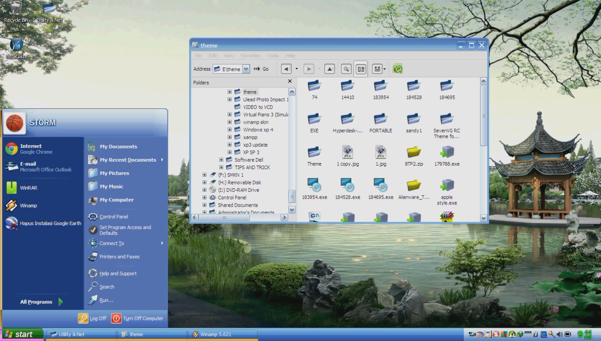
Task: Click the Back navigation arrow in toolbar
Action: 286,69
